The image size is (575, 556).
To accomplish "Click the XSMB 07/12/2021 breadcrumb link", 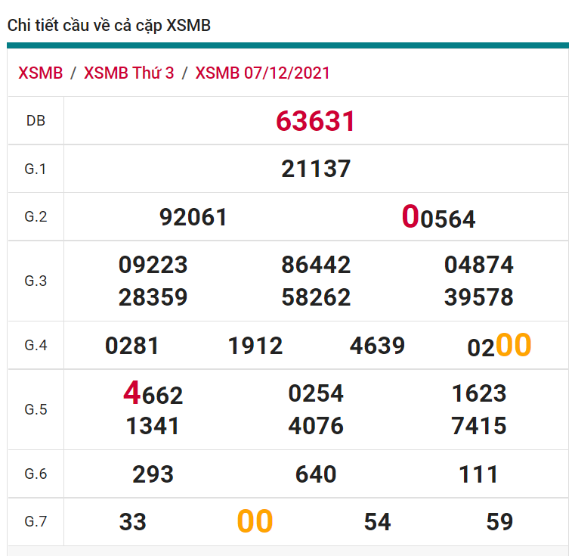I will [x=262, y=73].
